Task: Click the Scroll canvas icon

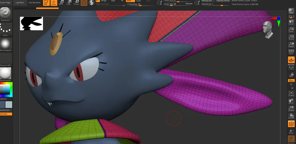Action: 291,22
